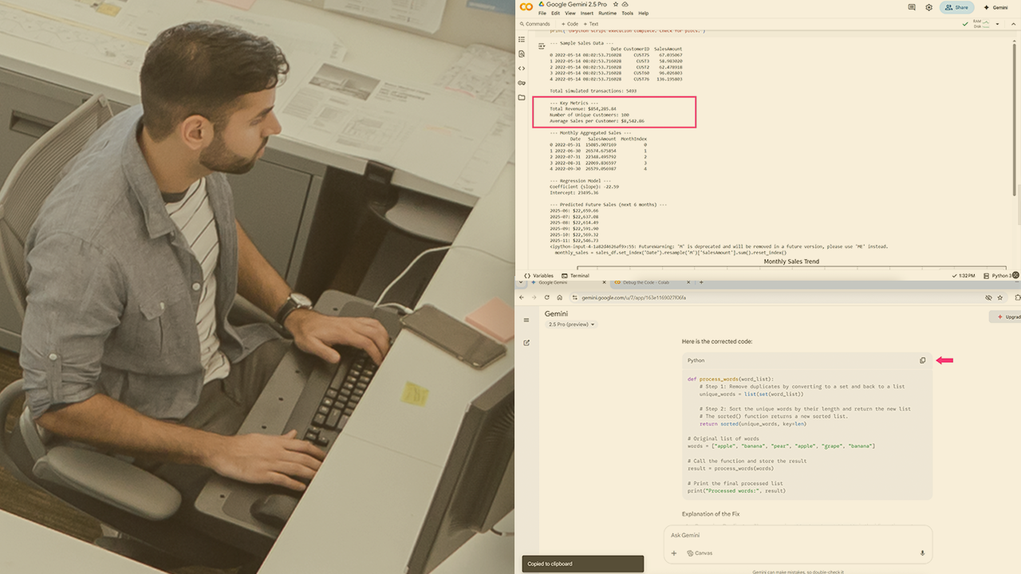Expand the 2.5 Pro (preview) model dropdown

pyautogui.click(x=572, y=324)
